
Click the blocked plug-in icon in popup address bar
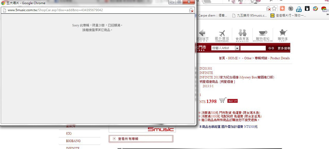click(x=191, y=10)
